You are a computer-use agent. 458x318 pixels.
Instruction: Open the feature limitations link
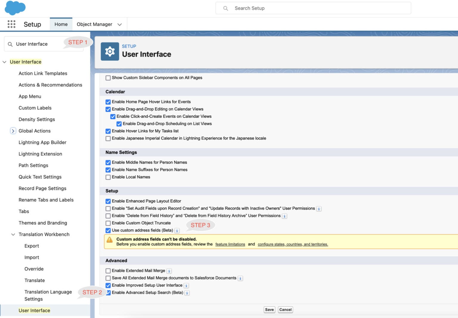pyautogui.click(x=230, y=244)
